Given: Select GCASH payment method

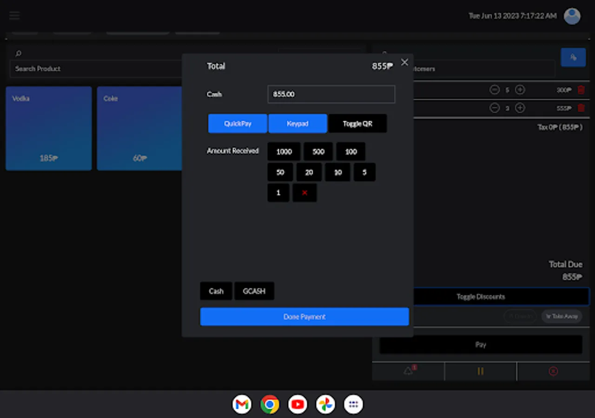Looking at the screenshot, I should coord(254,291).
